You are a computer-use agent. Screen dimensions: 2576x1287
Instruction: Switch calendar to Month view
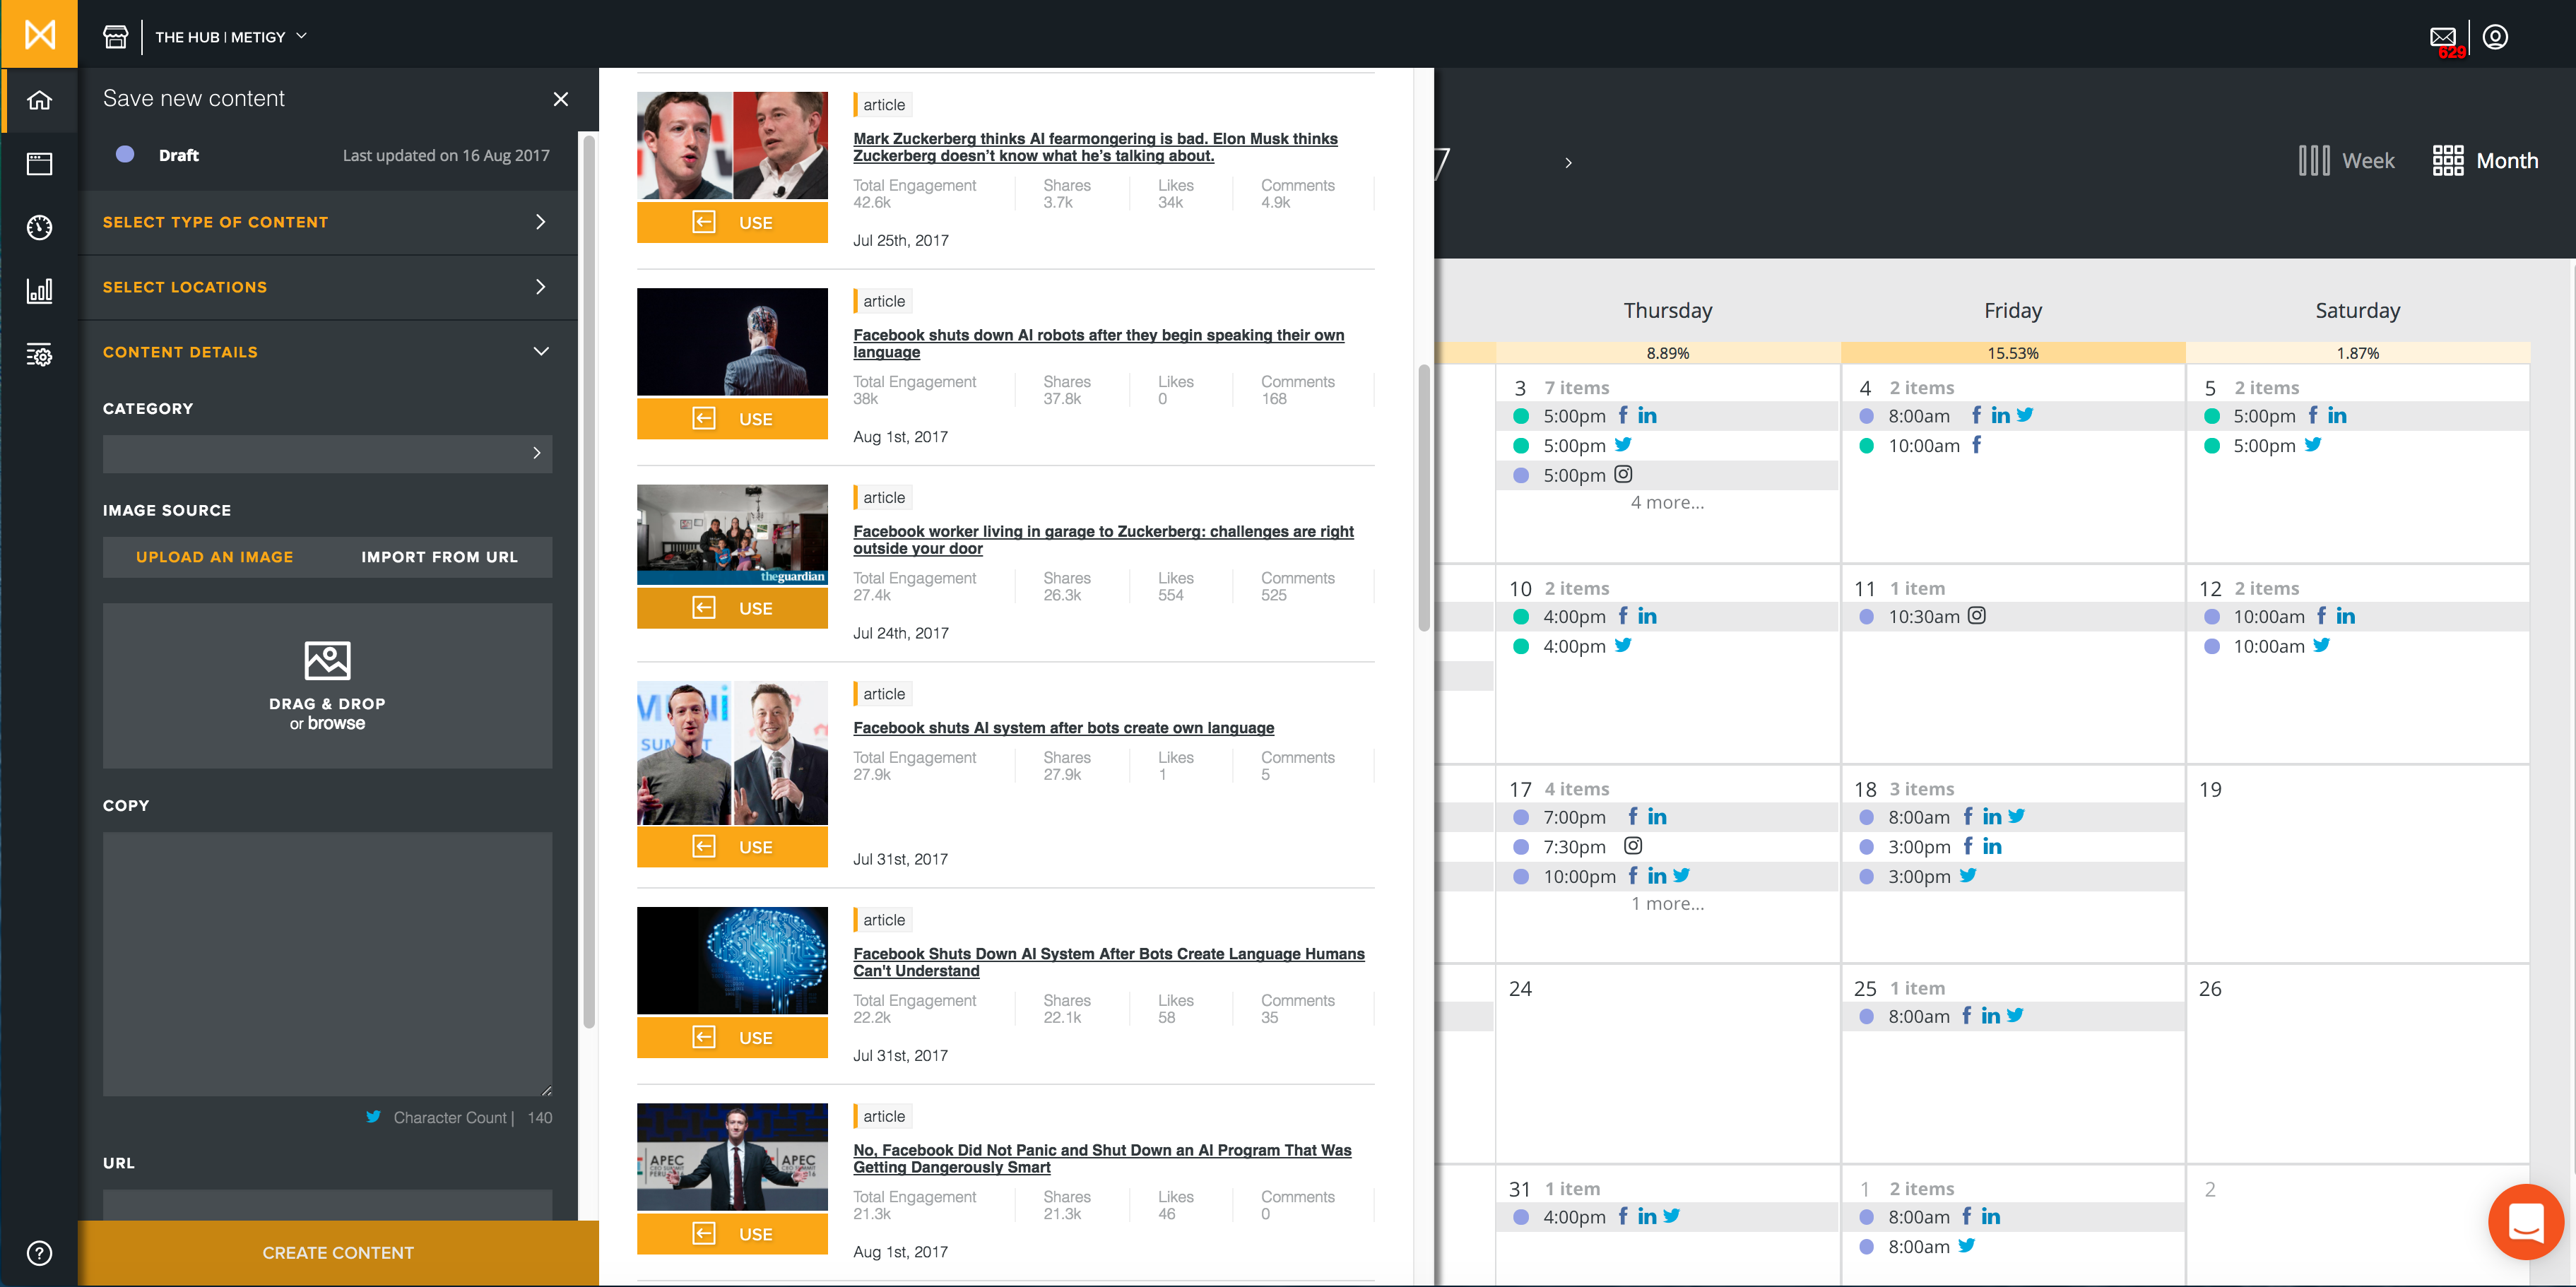click(2485, 161)
